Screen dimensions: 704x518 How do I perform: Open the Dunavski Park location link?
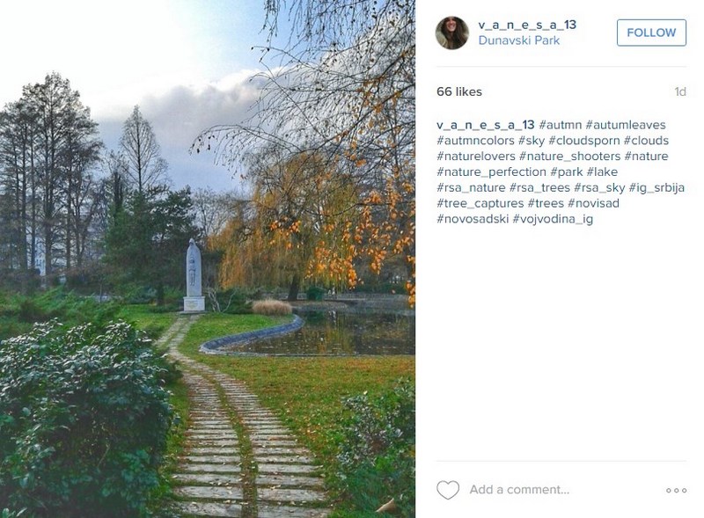click(519, 40)
